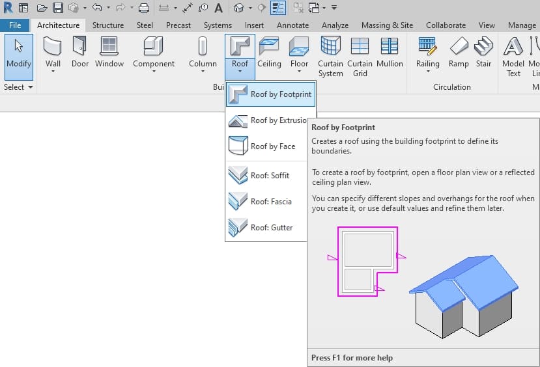Open the Undo history dropdown arrow
Image resolution: width=540 pixels, height=367 pixels.
click(x=108, y=8)
